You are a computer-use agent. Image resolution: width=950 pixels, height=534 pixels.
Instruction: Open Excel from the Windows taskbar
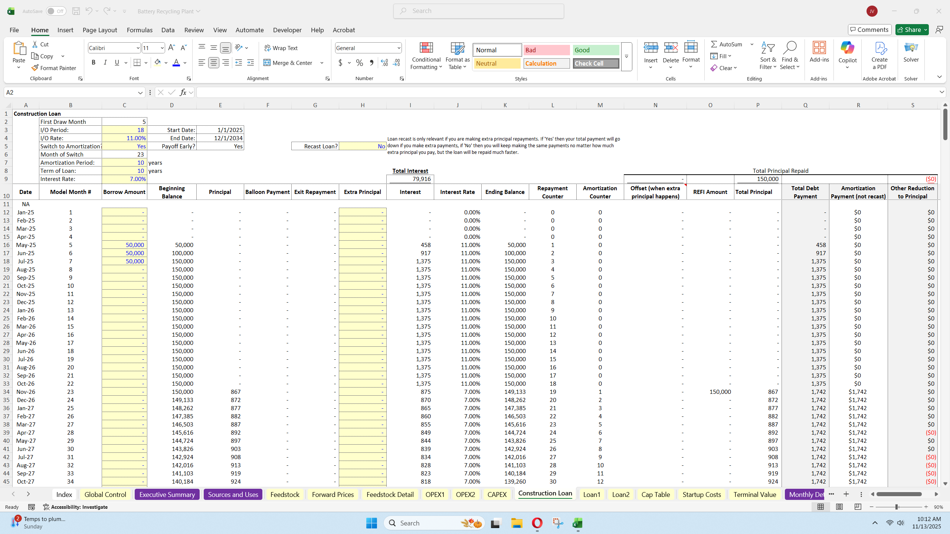[x=577, y=523]
